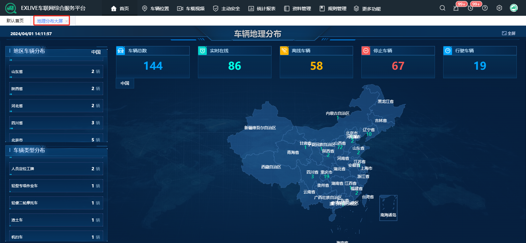Click the 全屏 fullscreen button

pos(509,33)
